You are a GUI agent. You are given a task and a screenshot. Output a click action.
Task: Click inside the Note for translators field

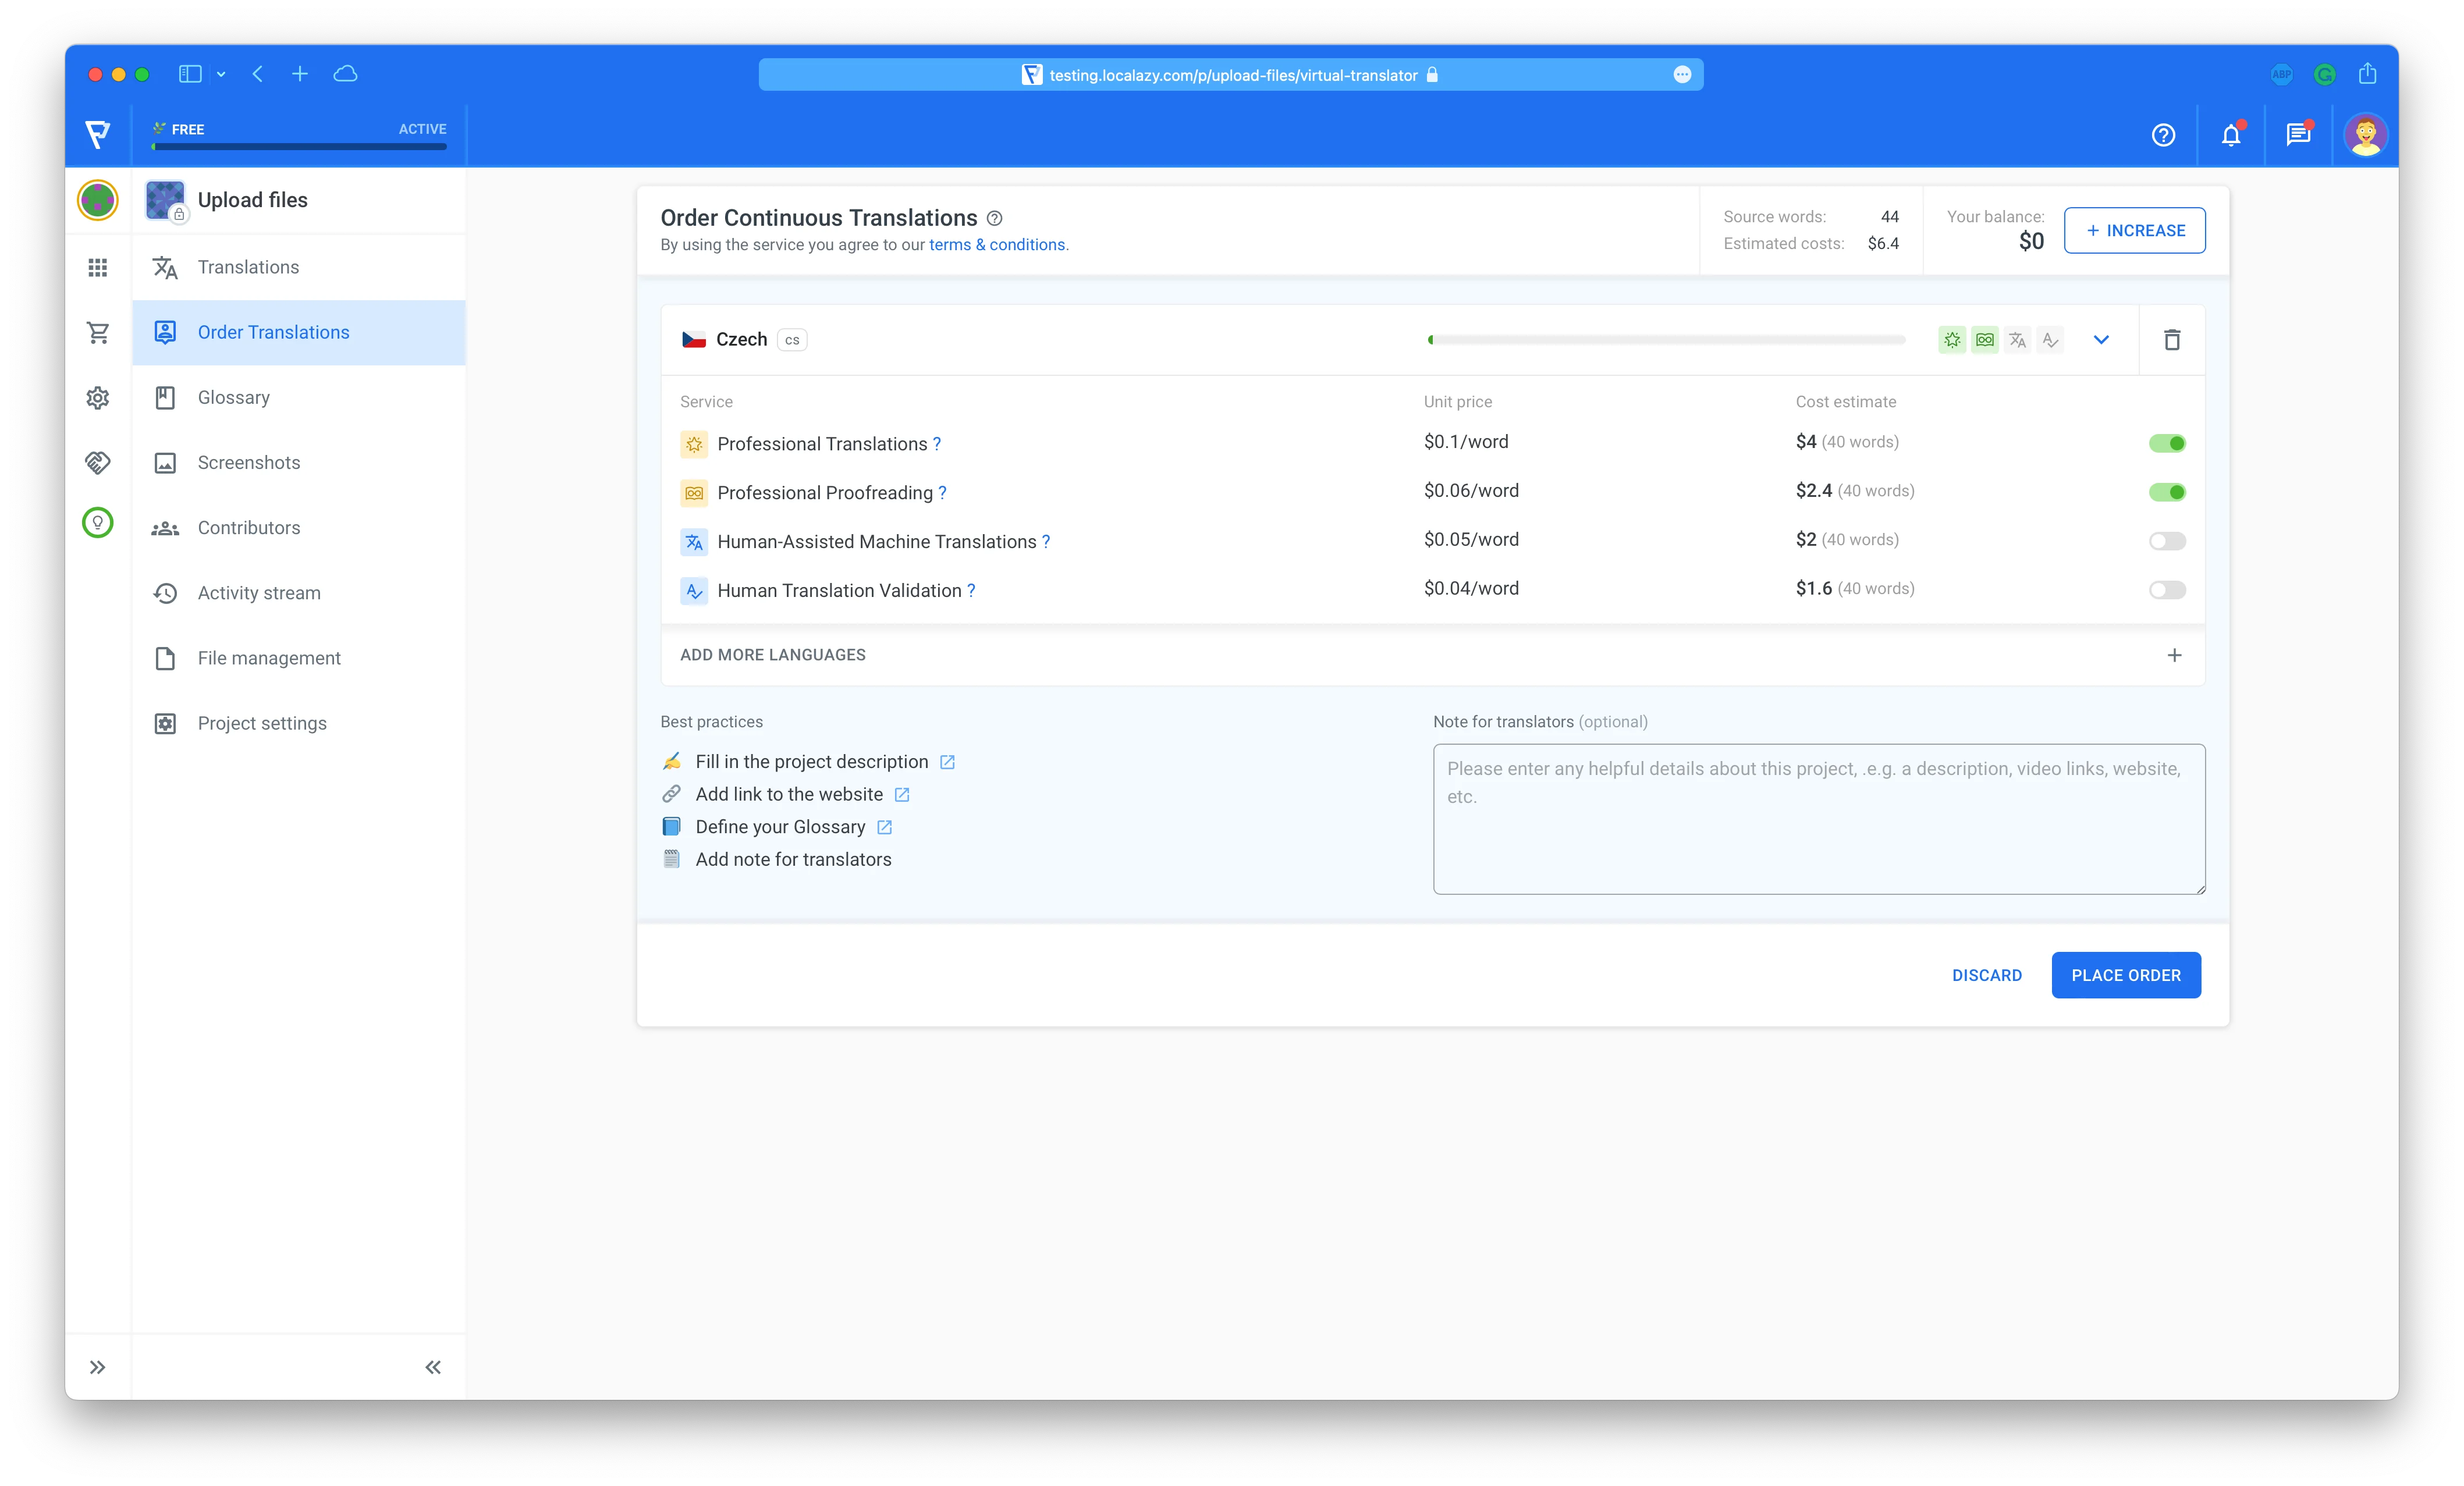click(1818, 818)
